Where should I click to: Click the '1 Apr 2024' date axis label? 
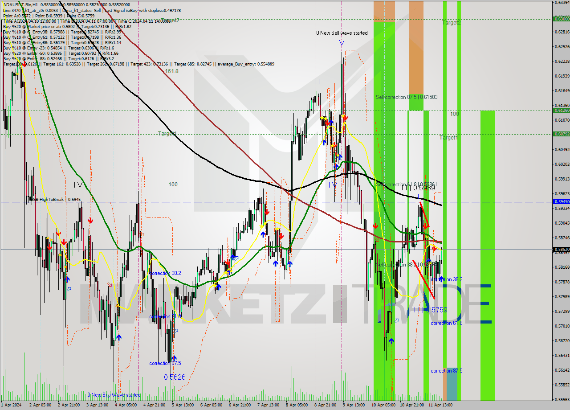(x=12, y=405)
